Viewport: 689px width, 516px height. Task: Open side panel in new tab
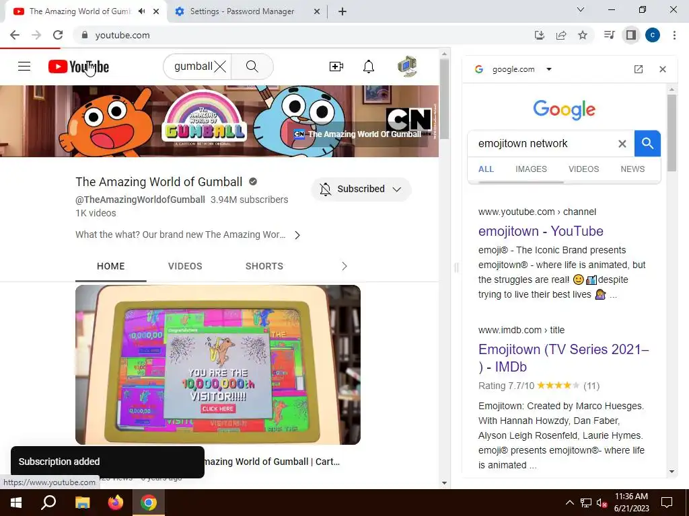point(639,69)
